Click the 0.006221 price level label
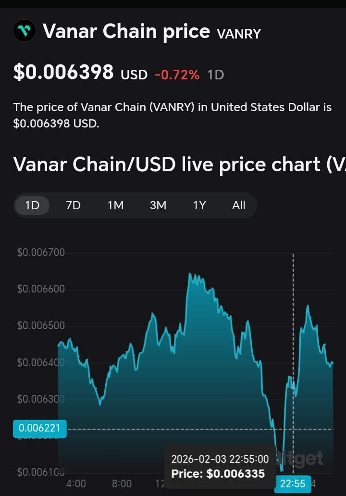The height and width of the screenshot is (496, 346). point(40,428)
